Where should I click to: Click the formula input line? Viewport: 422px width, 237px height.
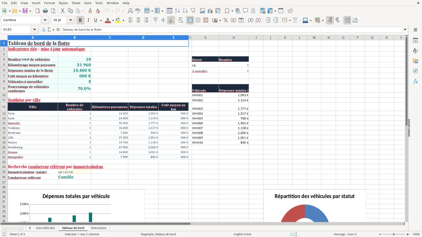(231, 29)
